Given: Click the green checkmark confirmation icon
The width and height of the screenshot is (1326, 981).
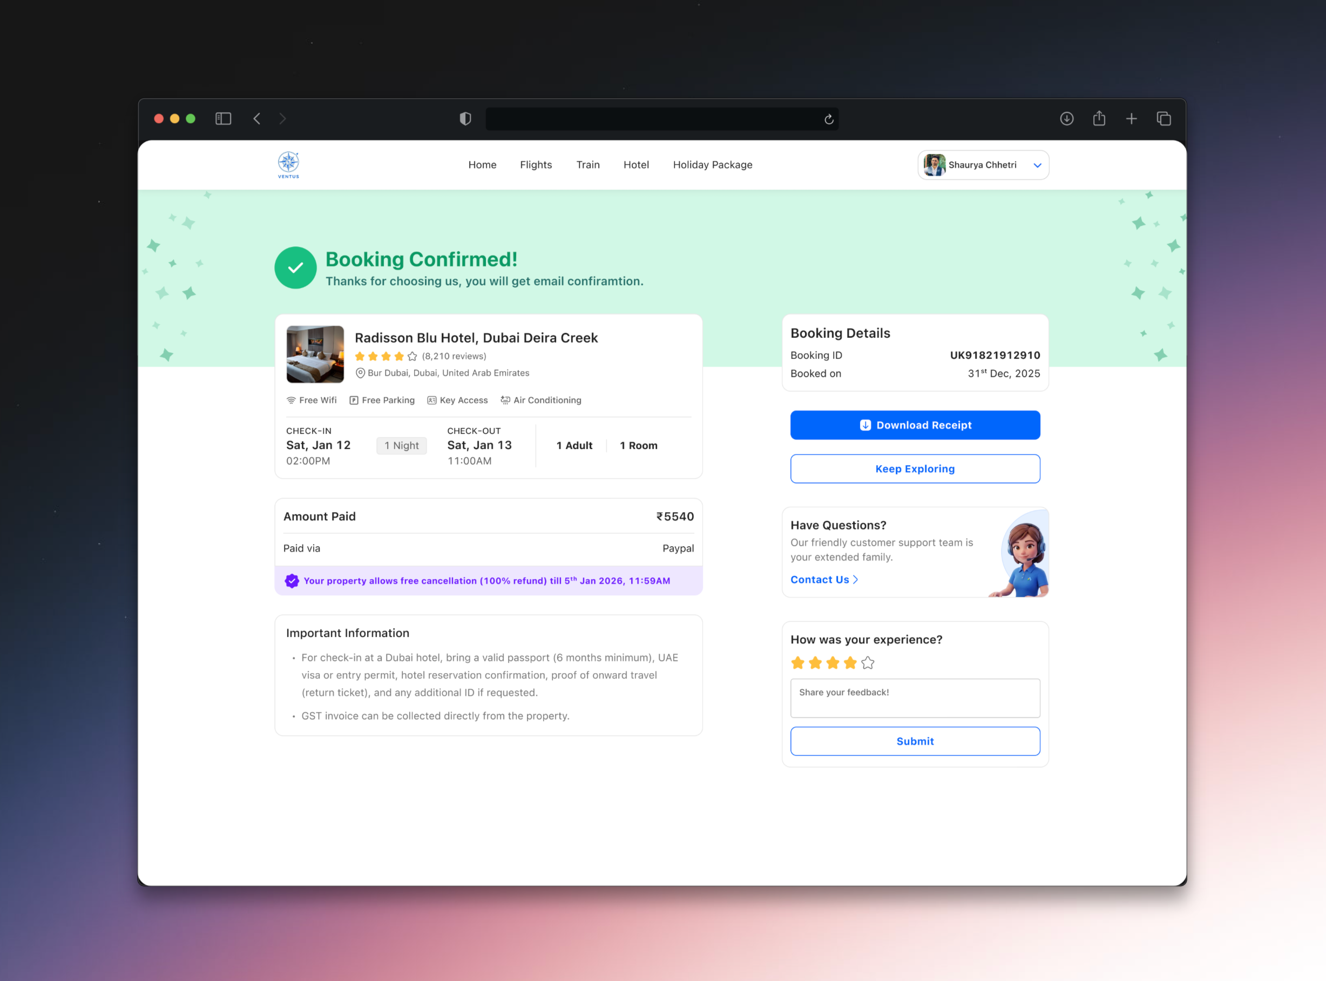Looking at the screenshot, I should tap(295, 268).
